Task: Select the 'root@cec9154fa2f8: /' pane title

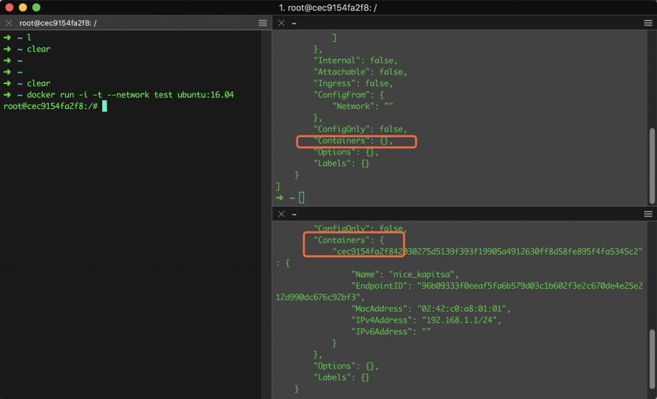Action: (55, 22)
